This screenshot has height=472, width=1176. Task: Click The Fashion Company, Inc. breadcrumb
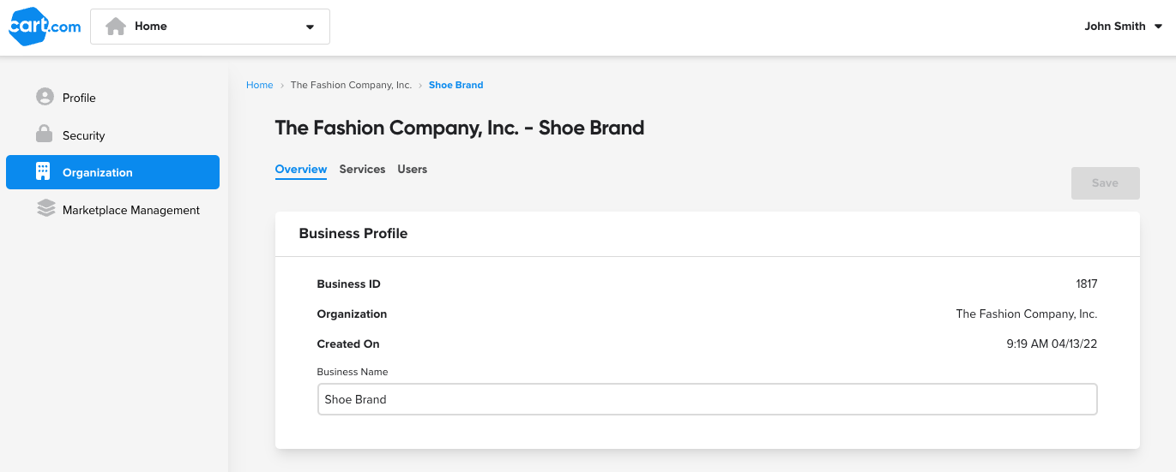pyautogui.click(x=351, y=85)
